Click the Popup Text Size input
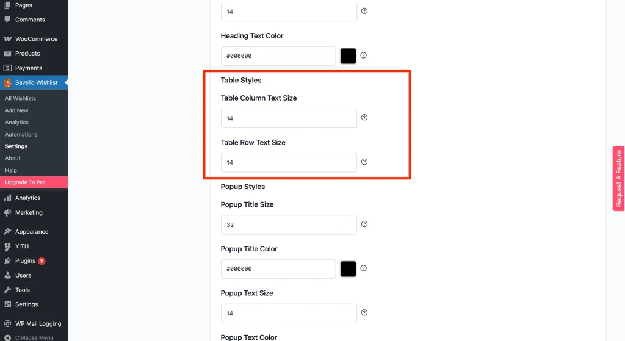This screenshot has height=341, width=625. click(x=289, y=314)
